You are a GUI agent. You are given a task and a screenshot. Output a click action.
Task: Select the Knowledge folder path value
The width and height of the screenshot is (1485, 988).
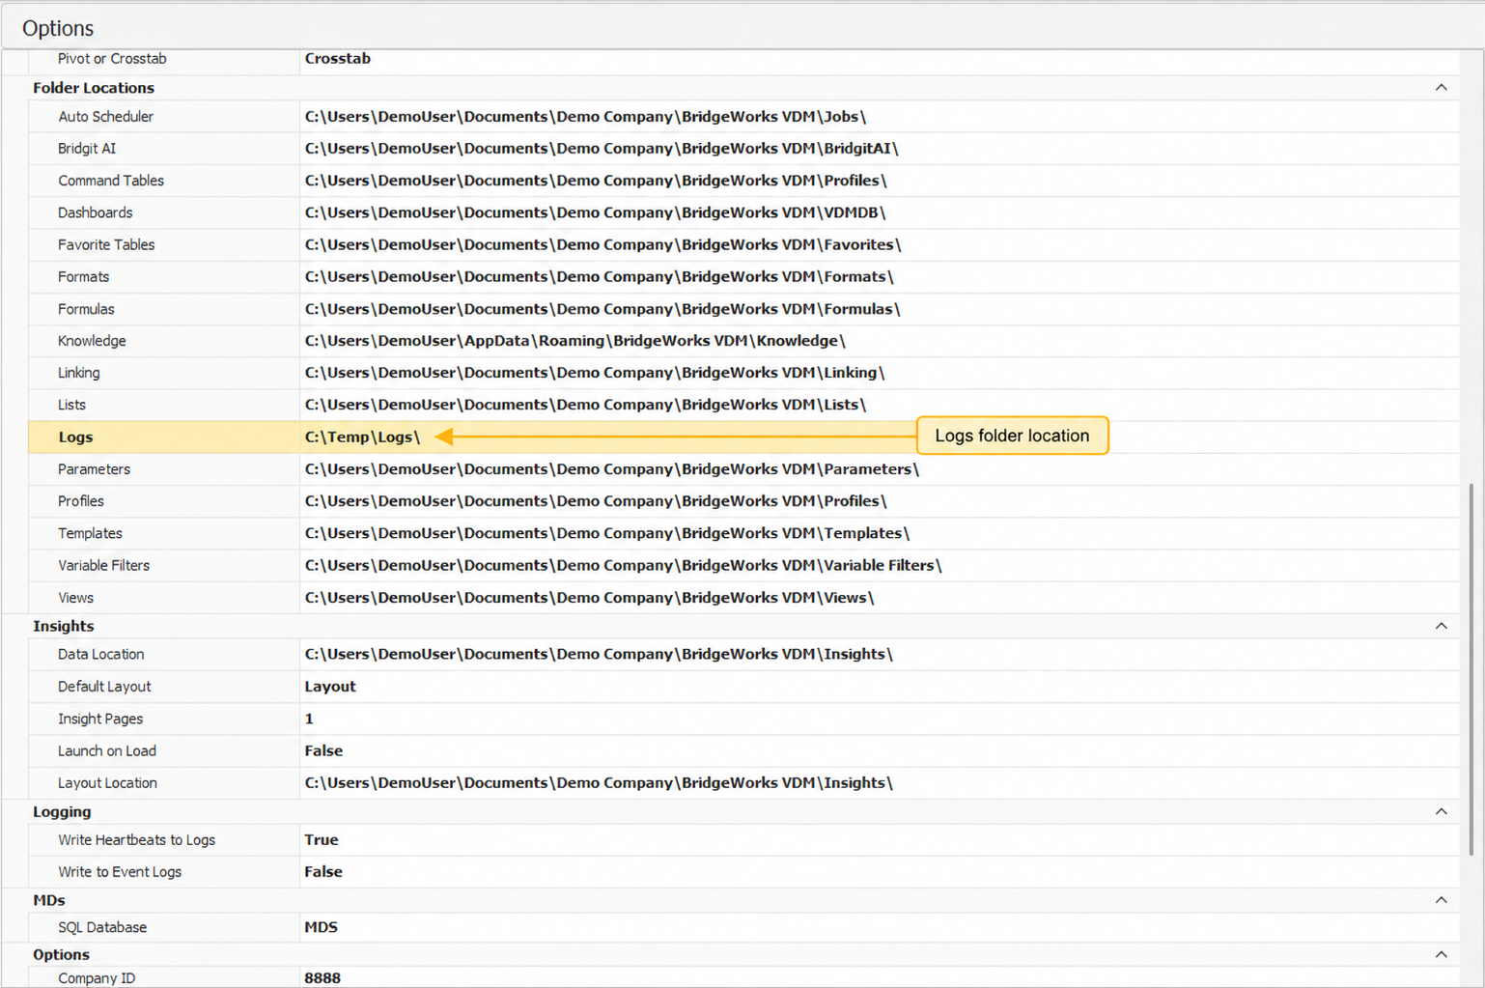575,341
